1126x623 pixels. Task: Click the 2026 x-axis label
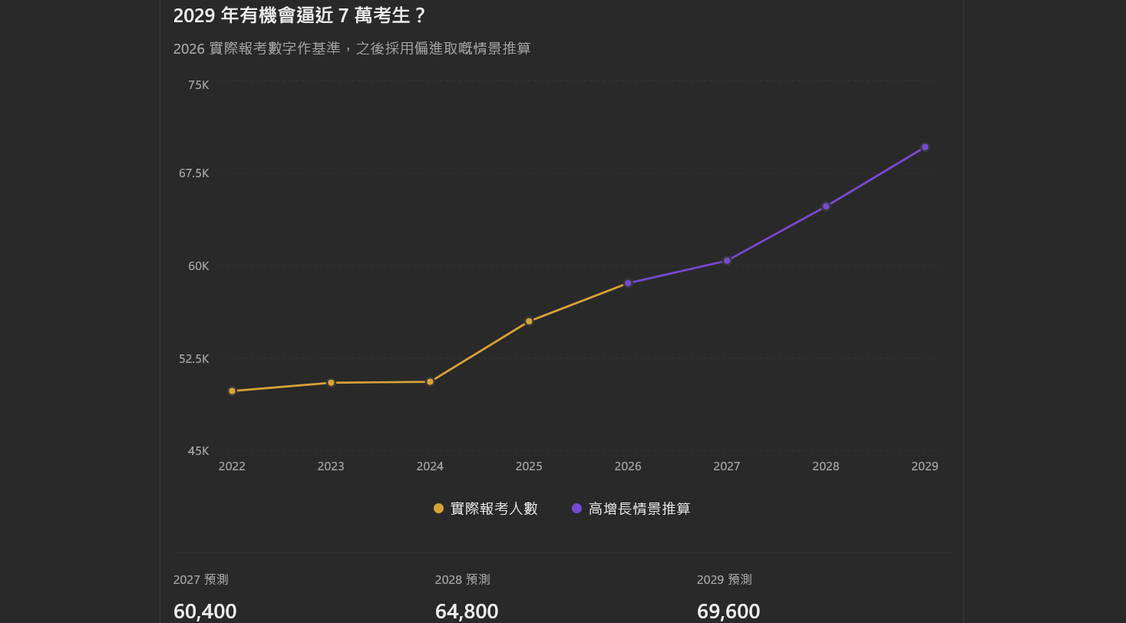(628, 466)
